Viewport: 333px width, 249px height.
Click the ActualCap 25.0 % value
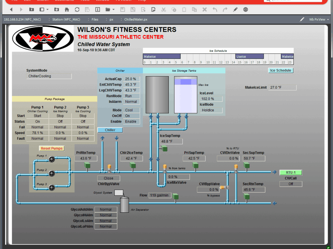(131, 79)
